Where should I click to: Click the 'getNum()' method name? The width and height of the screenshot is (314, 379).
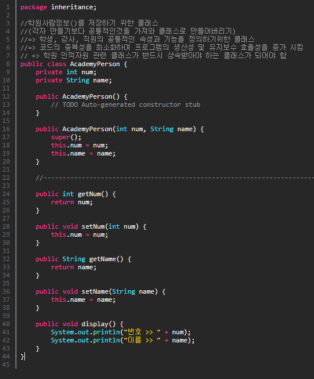(x=93, y=194)
